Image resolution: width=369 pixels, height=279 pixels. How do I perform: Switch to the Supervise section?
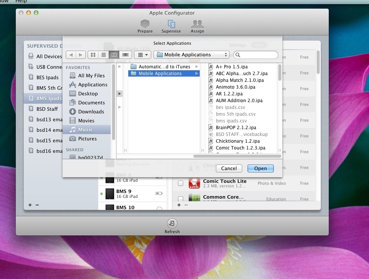171,26
